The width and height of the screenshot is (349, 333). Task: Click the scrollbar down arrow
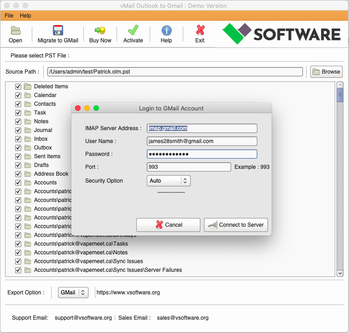pyautogui.click(x=340, y=273)
